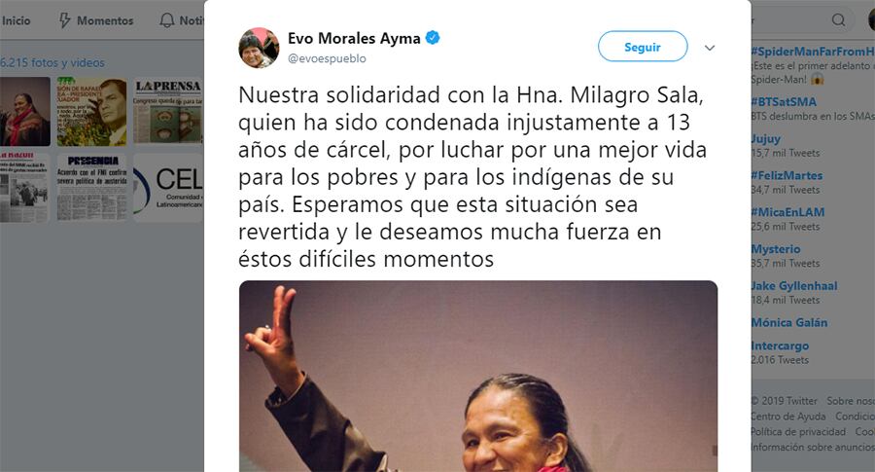Viewport: 875px width, 472px height.
Task: Open the fotos y videos link
Action: (x=52, y=62)
